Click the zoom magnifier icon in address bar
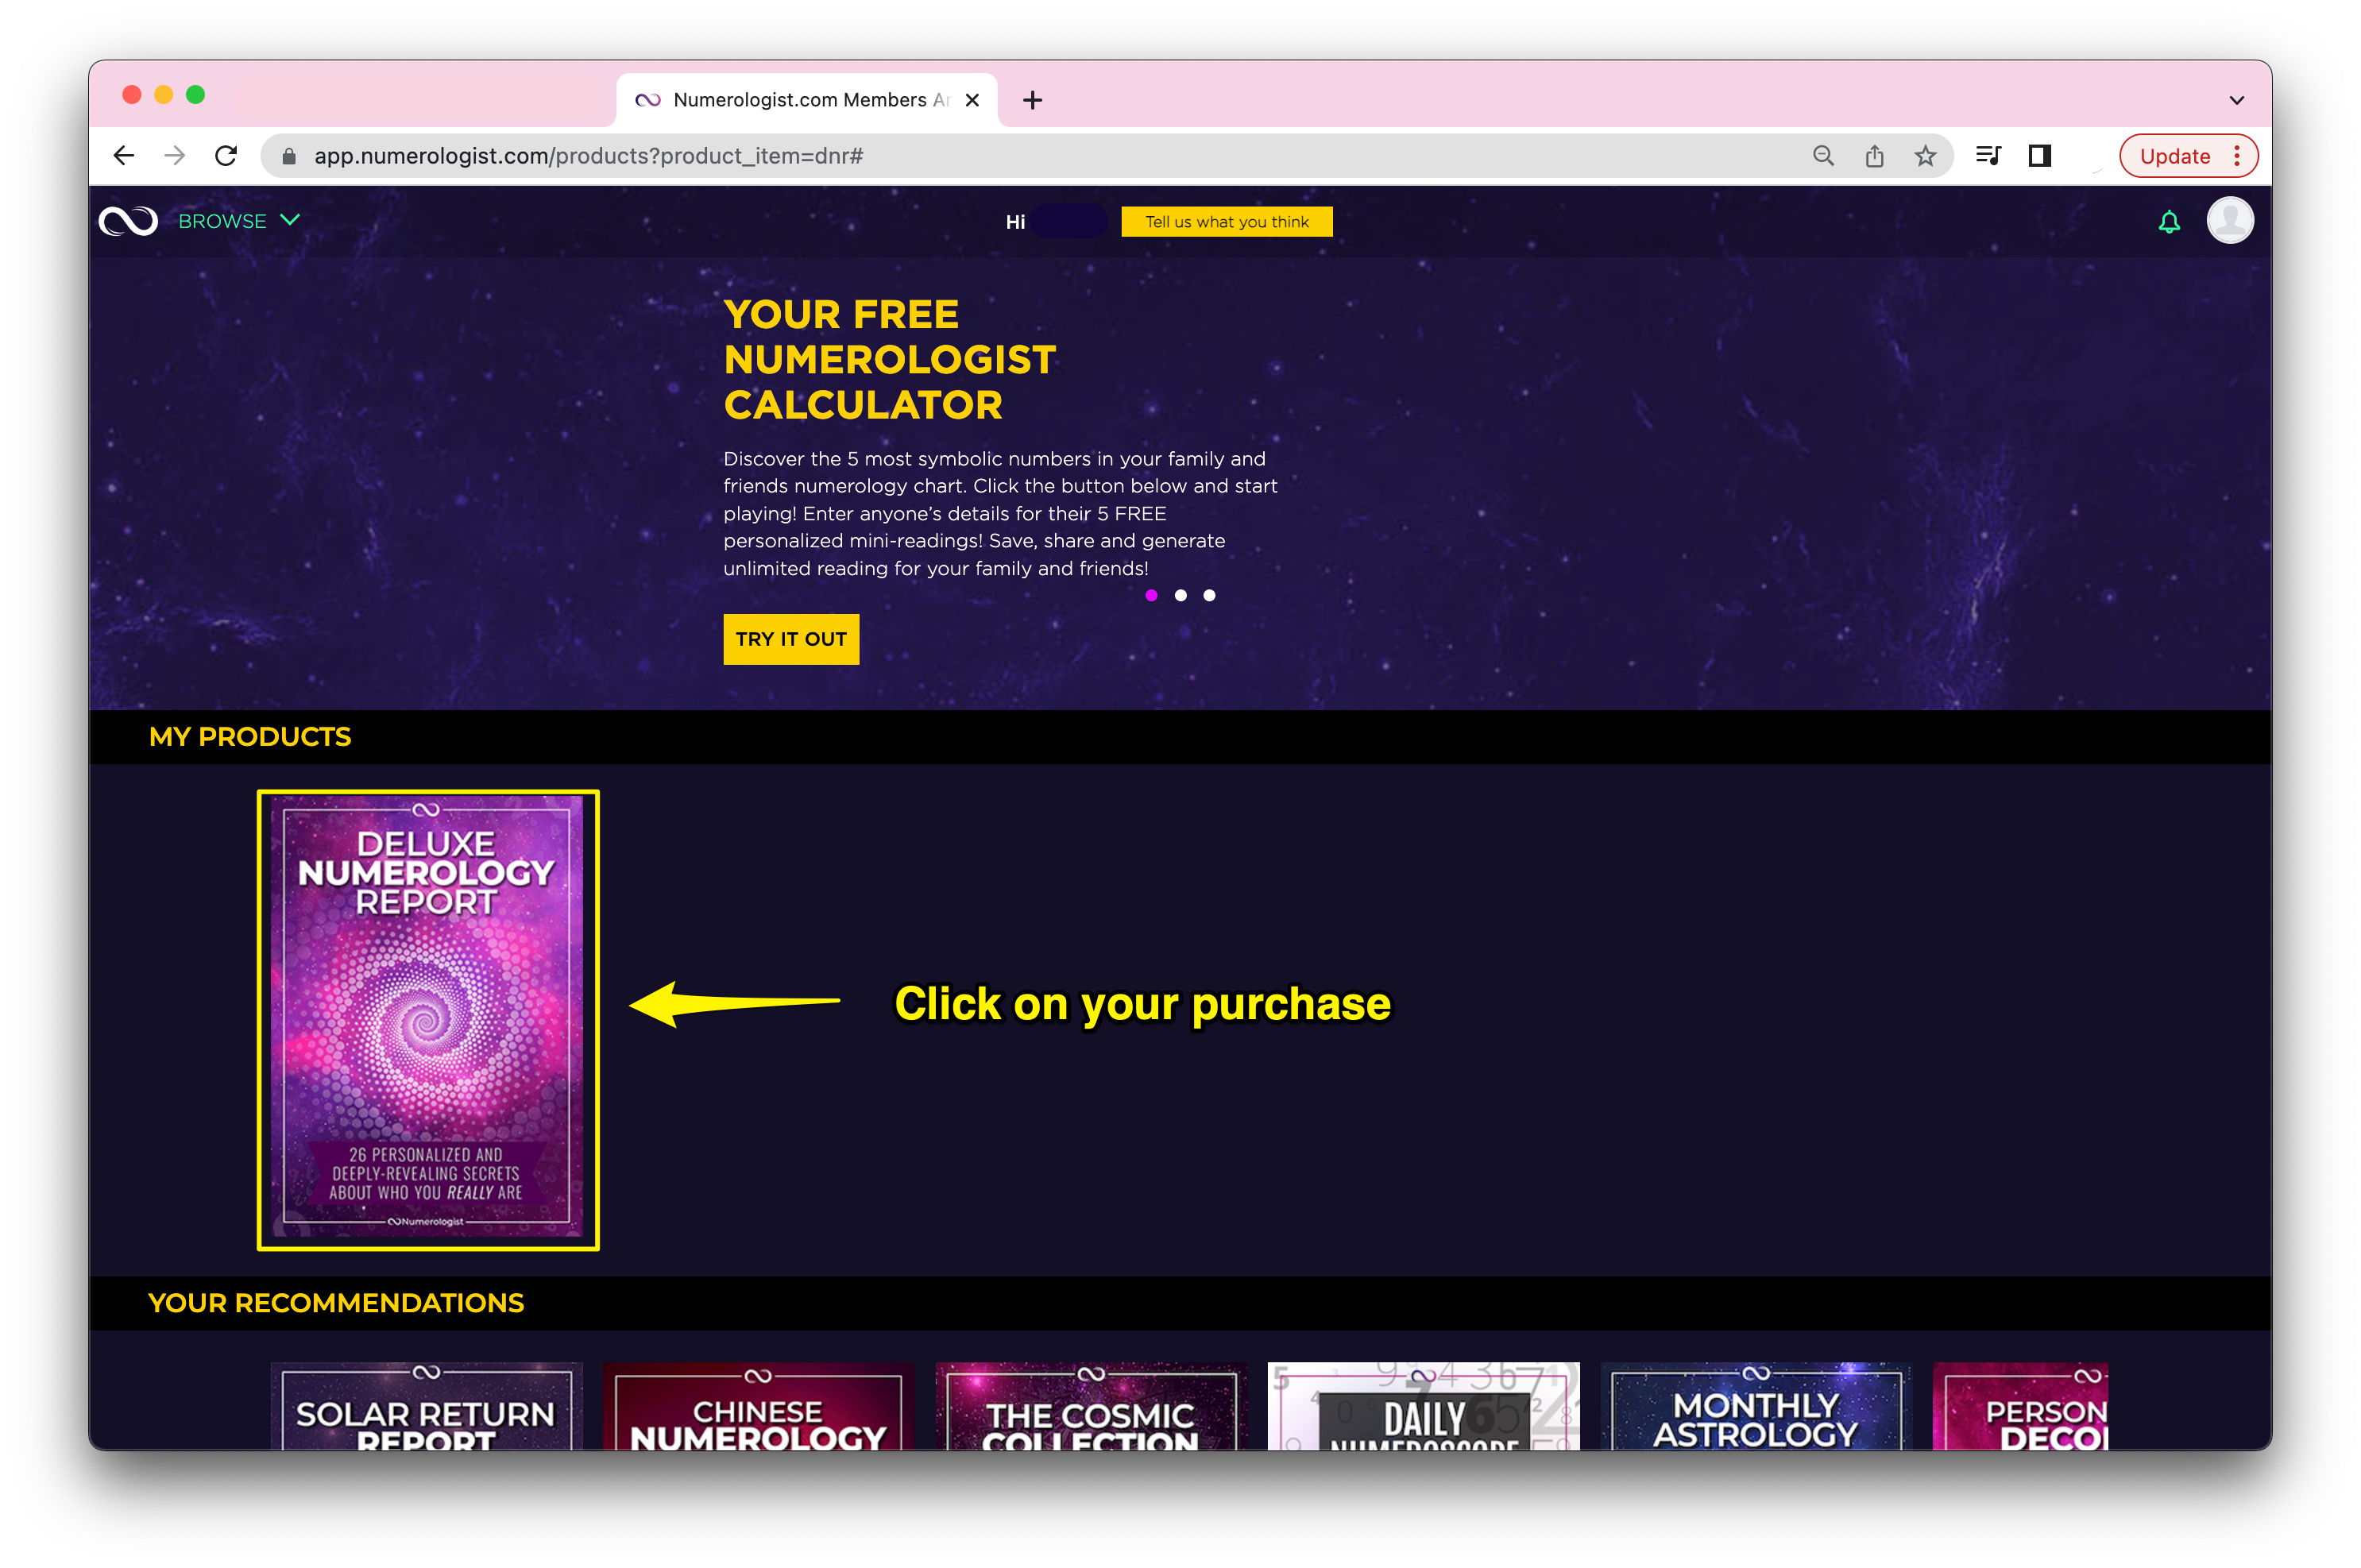2361x1568 pixels. click(1823, 156)
